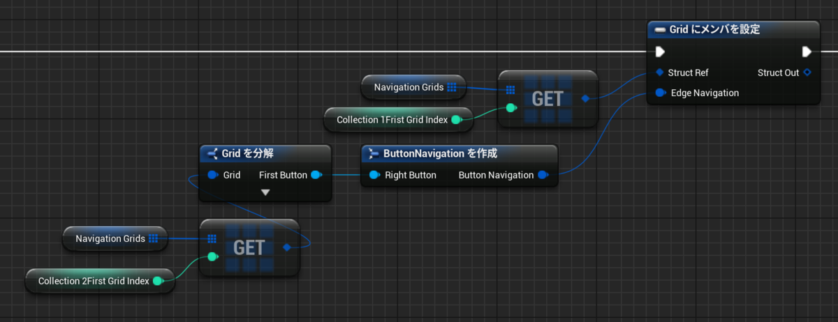
Task: Click the execution output pin of the Grid member node
Action: [807, 52]
